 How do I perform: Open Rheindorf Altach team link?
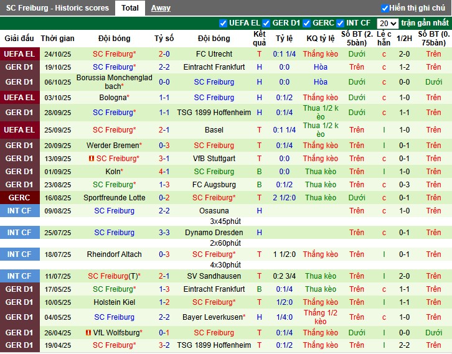[x=114, y=254]
